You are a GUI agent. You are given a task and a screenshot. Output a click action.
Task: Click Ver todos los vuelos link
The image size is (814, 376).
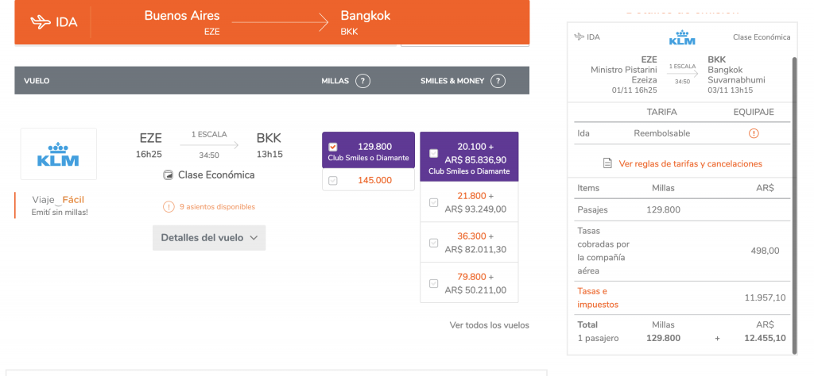[x=489, y=325]
